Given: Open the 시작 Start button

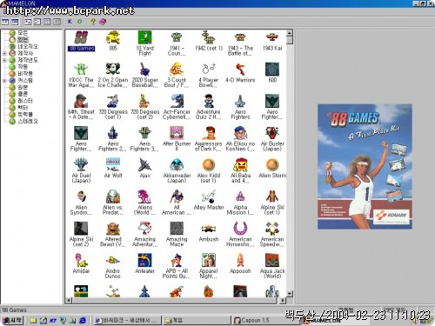Looking at the screenshot, I should point(12,320).
